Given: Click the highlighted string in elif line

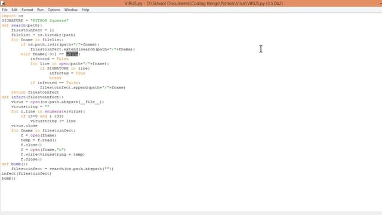Looking at the screenshot, I should click(72, 54).
